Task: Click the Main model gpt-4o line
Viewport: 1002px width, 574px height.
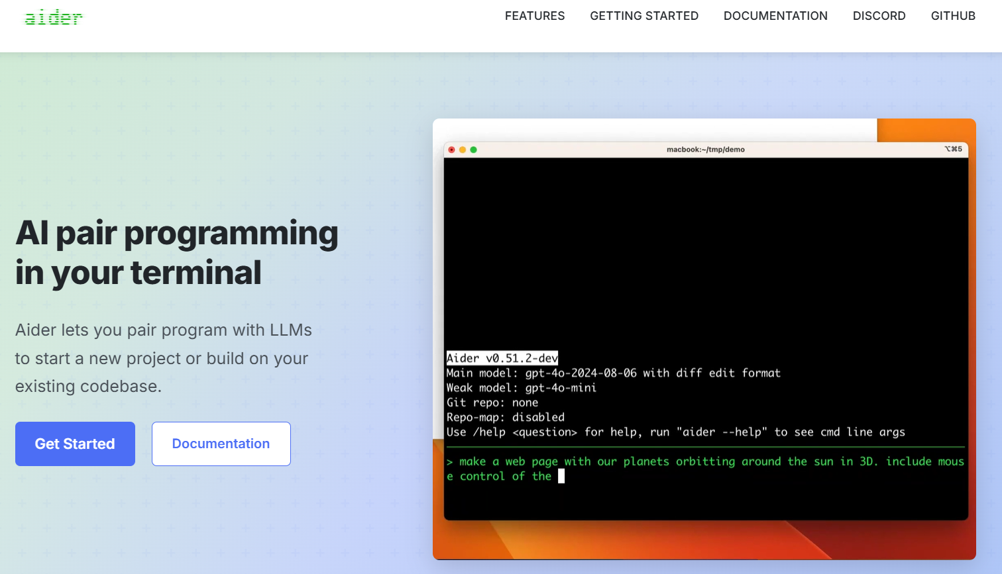Action: coord(613,373)
